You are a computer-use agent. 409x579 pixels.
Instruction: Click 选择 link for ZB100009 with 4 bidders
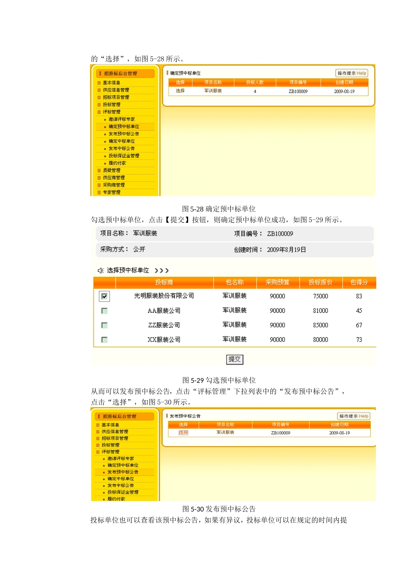pyautogui.click(x=180, y=91)
